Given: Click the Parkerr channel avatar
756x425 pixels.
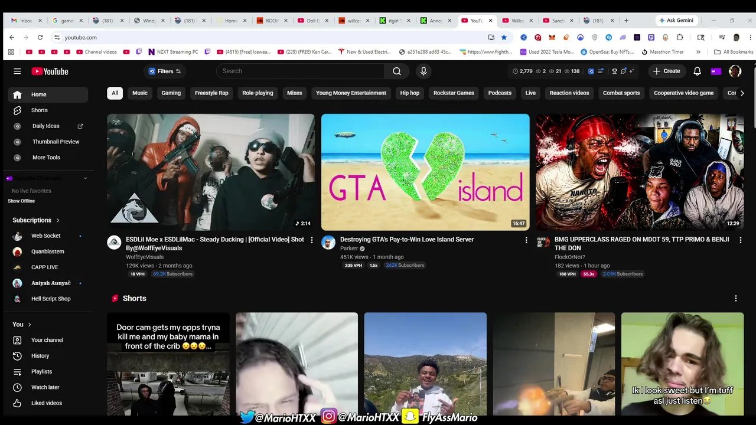Looking at the screenshot, I should click(328, 243).
